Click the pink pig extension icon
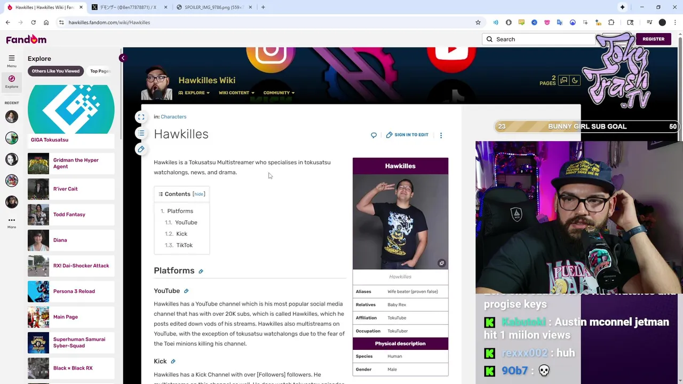This screenshot has width=683, height=384. point(547,22)
